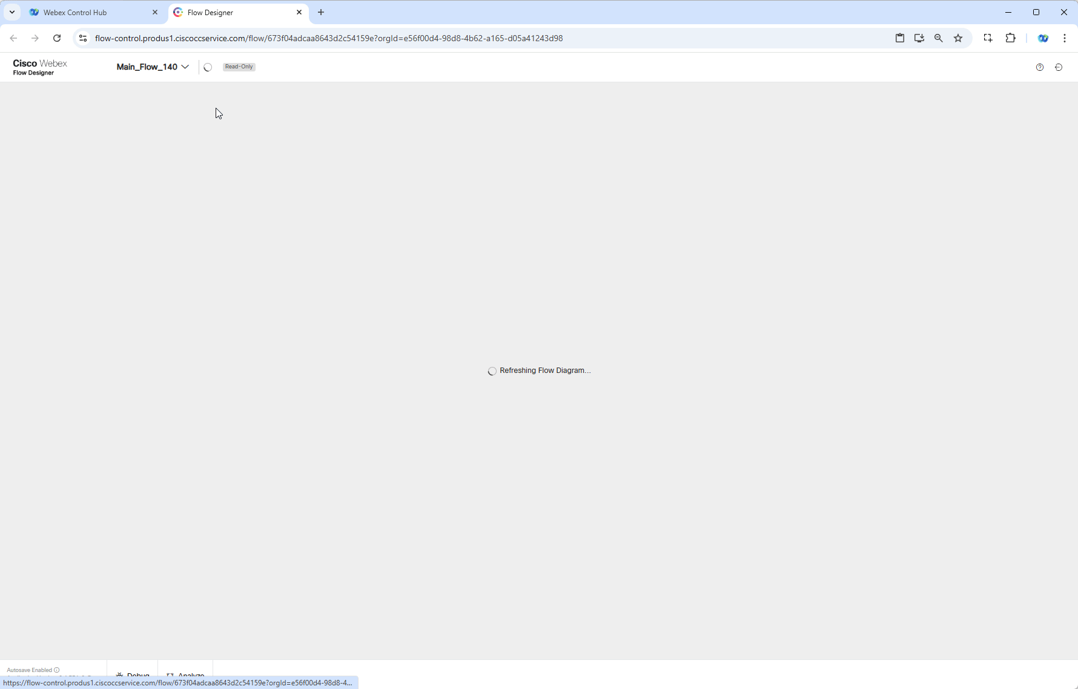The height and width of the screenshot is (689, 1078).
Task: Click the sign-out arrow icon in header
Action: [1059, 67]
